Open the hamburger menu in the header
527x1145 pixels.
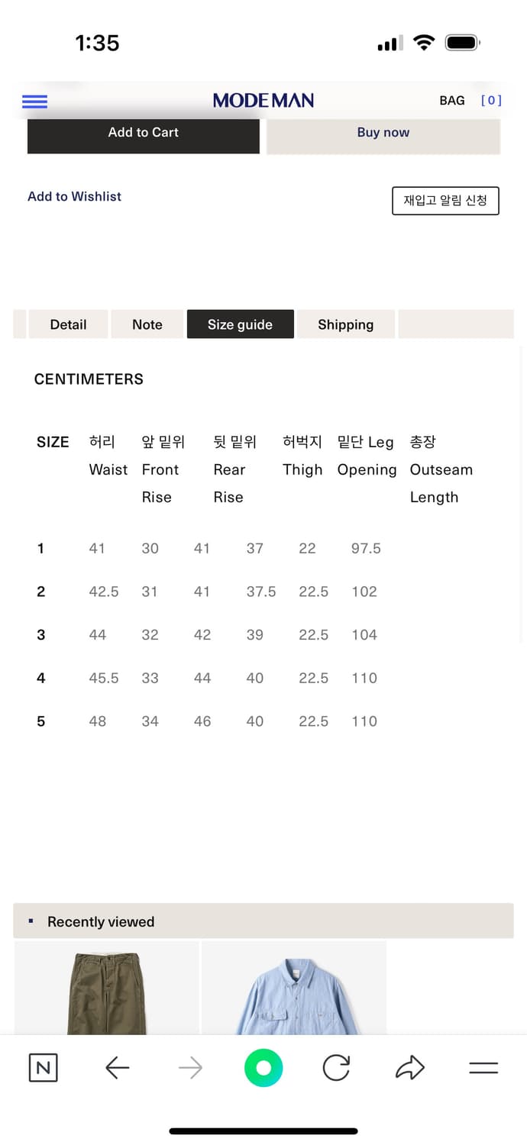pyautogui.click(x=35, y=101)
